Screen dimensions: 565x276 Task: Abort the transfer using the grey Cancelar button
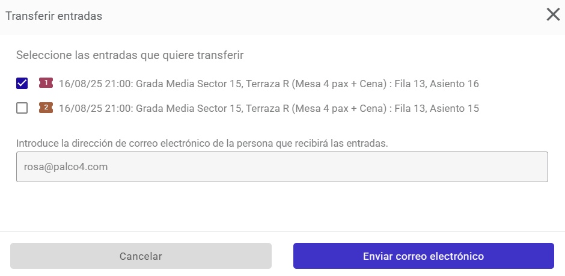(x=141, y=256)
